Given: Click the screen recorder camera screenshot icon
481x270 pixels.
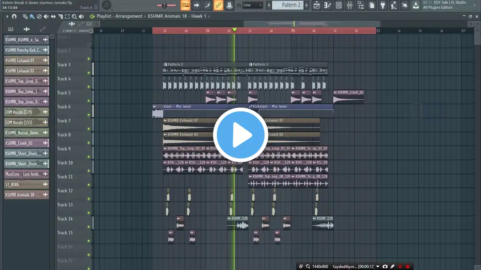Looking at the screenshot, I should tap(385, 267).
